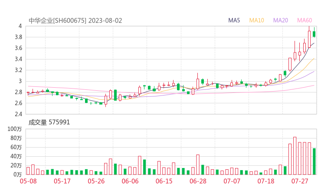Click the 05-08 date label
The height and width of the screenshot is (191, 321).
[28, 181]
